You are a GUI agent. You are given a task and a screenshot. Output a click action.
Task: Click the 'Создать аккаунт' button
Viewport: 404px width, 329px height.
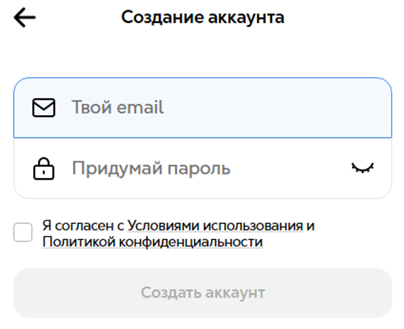coord(202,293)
